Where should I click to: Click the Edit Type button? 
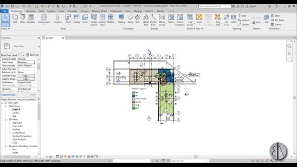[32, 55]
